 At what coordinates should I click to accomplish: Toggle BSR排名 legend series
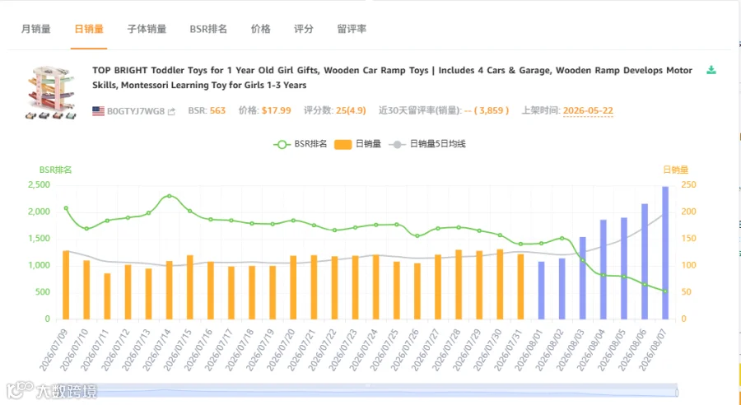(x=300, y=144)
